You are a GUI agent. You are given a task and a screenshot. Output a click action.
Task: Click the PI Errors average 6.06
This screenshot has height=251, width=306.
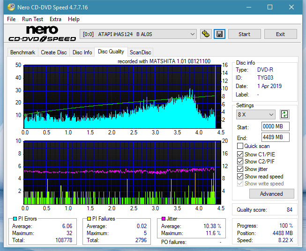(67, 226)
